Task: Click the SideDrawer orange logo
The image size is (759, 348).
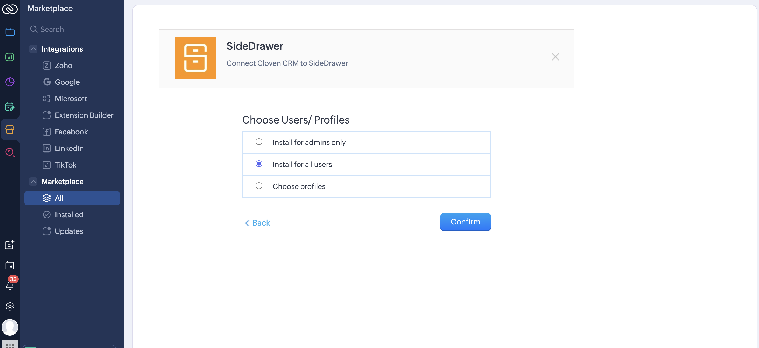Action: [195, 58]
